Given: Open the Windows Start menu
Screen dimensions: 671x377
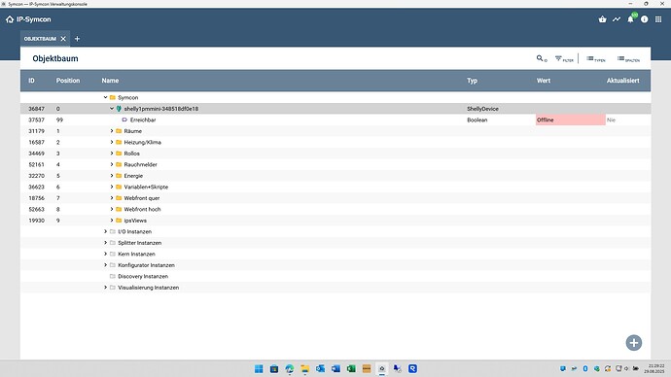Looking at the screenshot, I should point(259,368).
